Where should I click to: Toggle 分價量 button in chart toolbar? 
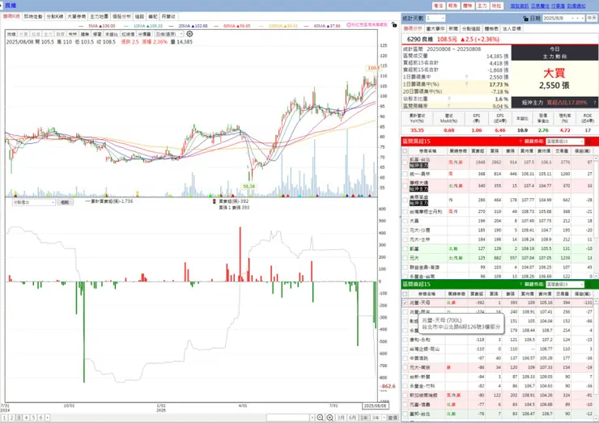point(144,34)
